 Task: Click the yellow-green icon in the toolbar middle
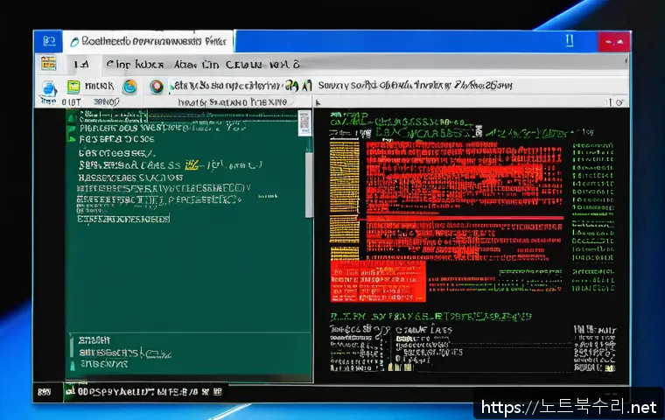click(293, 85)
